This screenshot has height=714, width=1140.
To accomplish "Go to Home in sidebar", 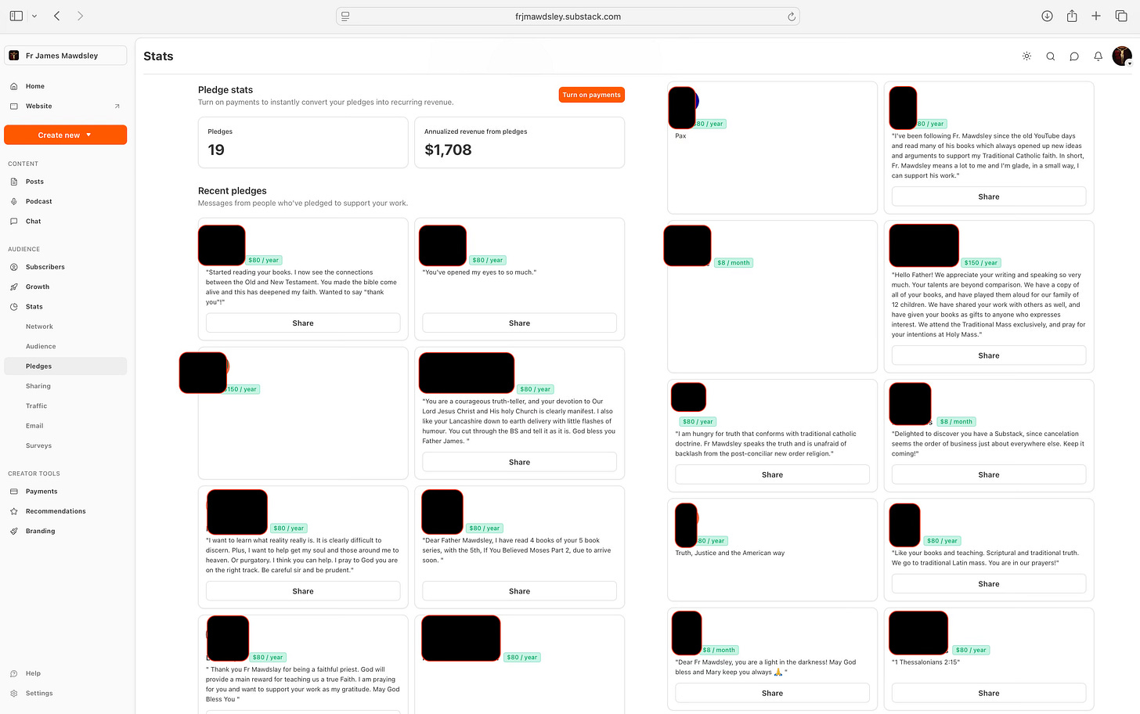I will click(66, 86).
